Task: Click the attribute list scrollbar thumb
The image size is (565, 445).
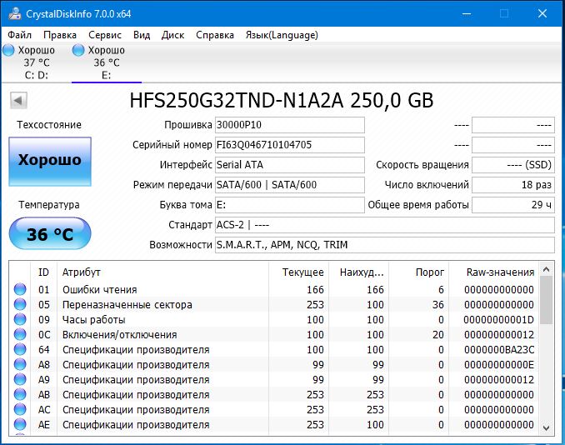Action: pos(547,300)
